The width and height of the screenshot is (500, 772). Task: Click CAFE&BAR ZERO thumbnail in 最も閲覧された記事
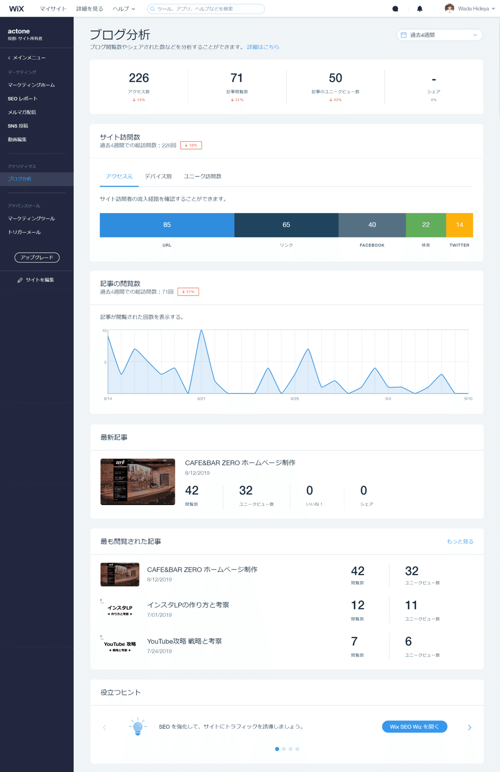119,574
